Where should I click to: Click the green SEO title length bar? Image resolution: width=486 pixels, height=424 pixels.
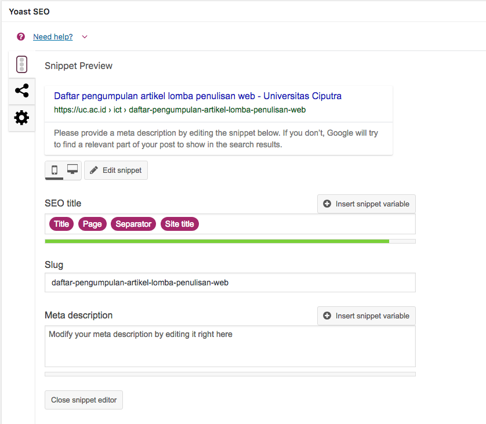(217, 241)
